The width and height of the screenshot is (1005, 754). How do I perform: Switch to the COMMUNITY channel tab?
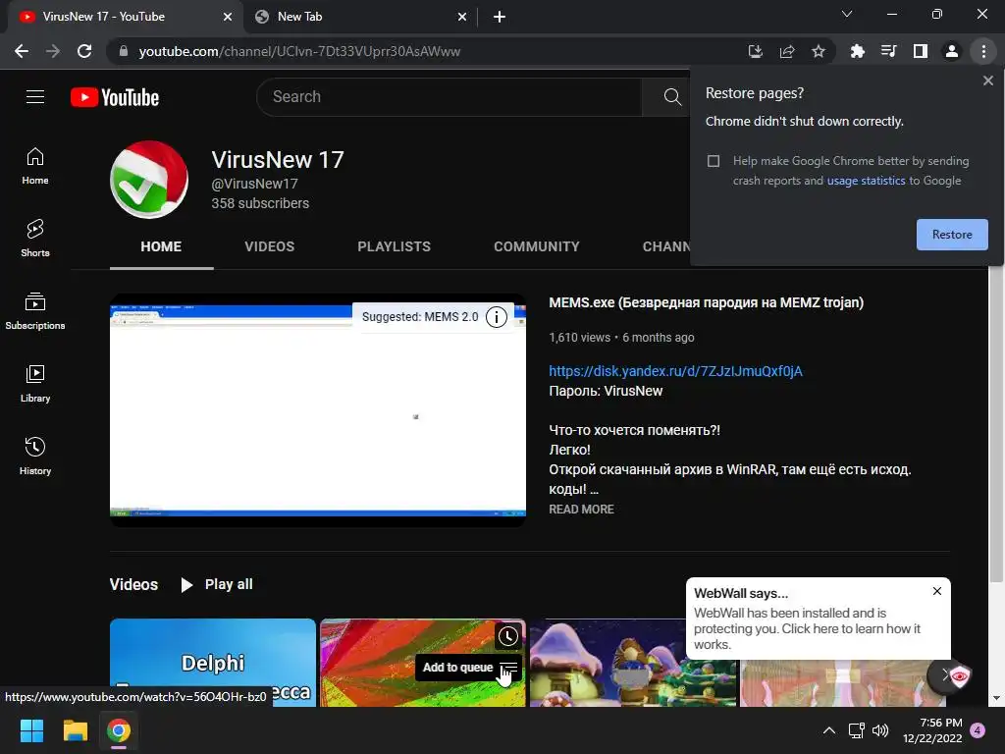537,246
